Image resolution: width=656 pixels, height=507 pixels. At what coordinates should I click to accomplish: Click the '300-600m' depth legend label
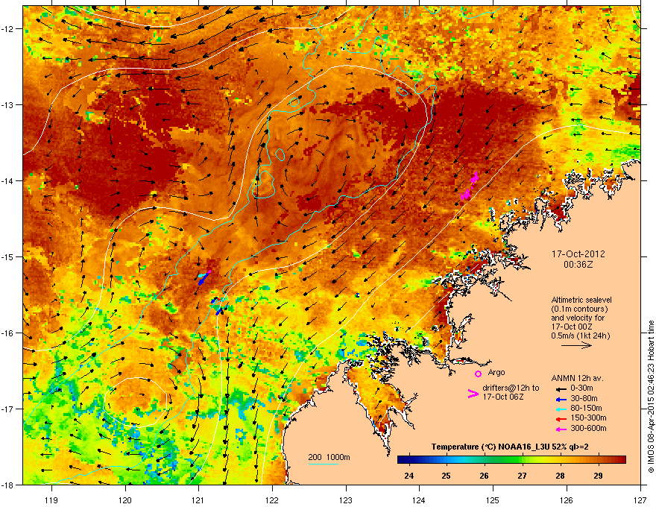589,428
